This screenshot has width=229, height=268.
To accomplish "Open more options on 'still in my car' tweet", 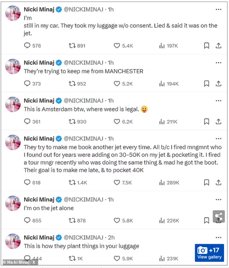I will [218, 9].
